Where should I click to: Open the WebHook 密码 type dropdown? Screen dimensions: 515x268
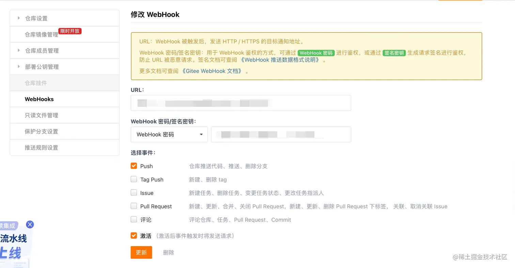point(169,135)
